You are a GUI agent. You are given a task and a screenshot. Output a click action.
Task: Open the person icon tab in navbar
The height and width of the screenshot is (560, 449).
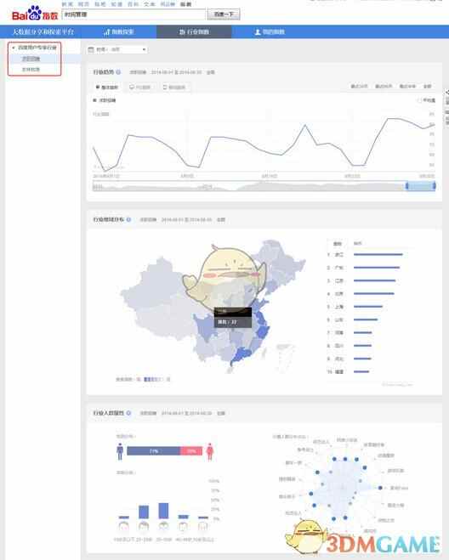click(x=270, y=31)
